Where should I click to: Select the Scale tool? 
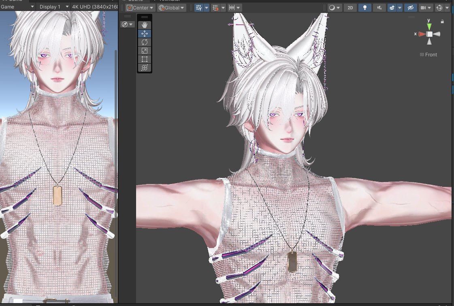point(145,51)
